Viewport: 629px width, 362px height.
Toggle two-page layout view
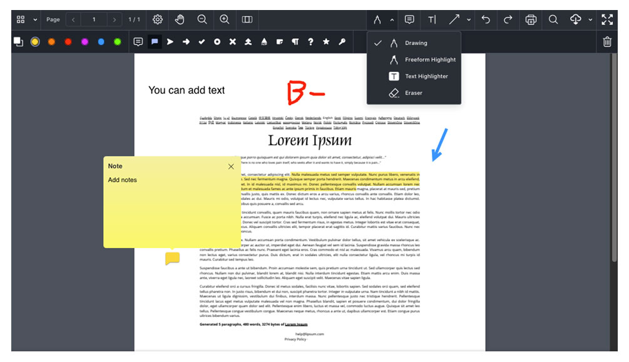(x=247, y=19)
